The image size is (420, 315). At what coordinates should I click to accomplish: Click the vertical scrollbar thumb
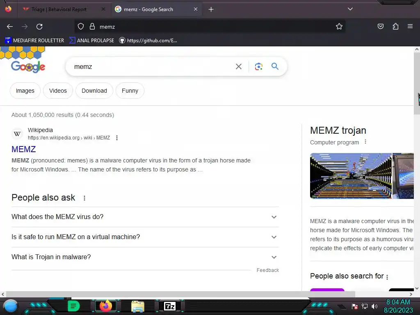click(x=417, y=83)
